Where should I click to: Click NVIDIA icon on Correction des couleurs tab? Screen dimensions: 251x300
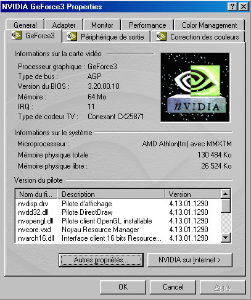click(162, 36)
